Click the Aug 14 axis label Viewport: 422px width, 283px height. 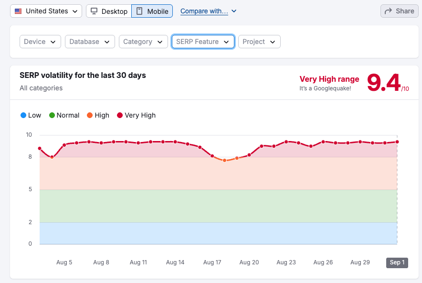pyautogui.click(x=175, y=262)
